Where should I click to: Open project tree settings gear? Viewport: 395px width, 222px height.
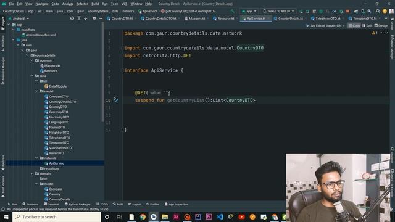pos(94,18)
